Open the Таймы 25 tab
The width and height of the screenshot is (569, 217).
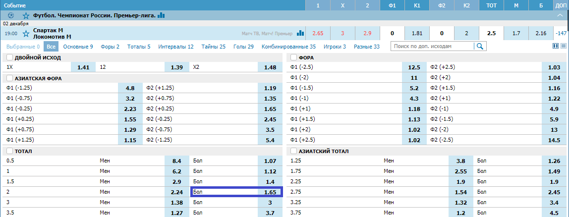pos(213,47)
